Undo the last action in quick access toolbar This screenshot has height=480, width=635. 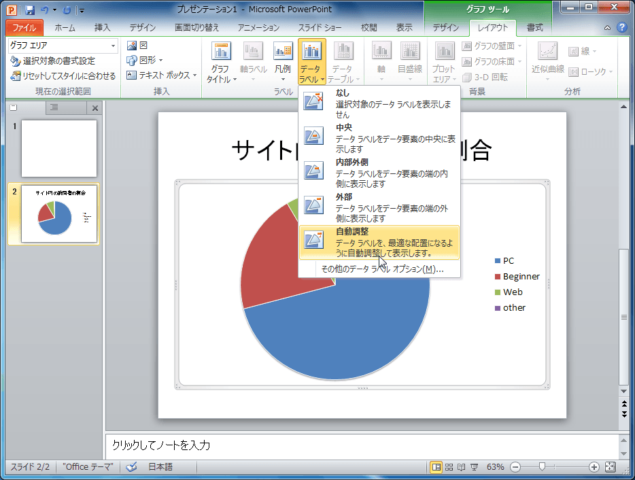(x=45, y=10)
